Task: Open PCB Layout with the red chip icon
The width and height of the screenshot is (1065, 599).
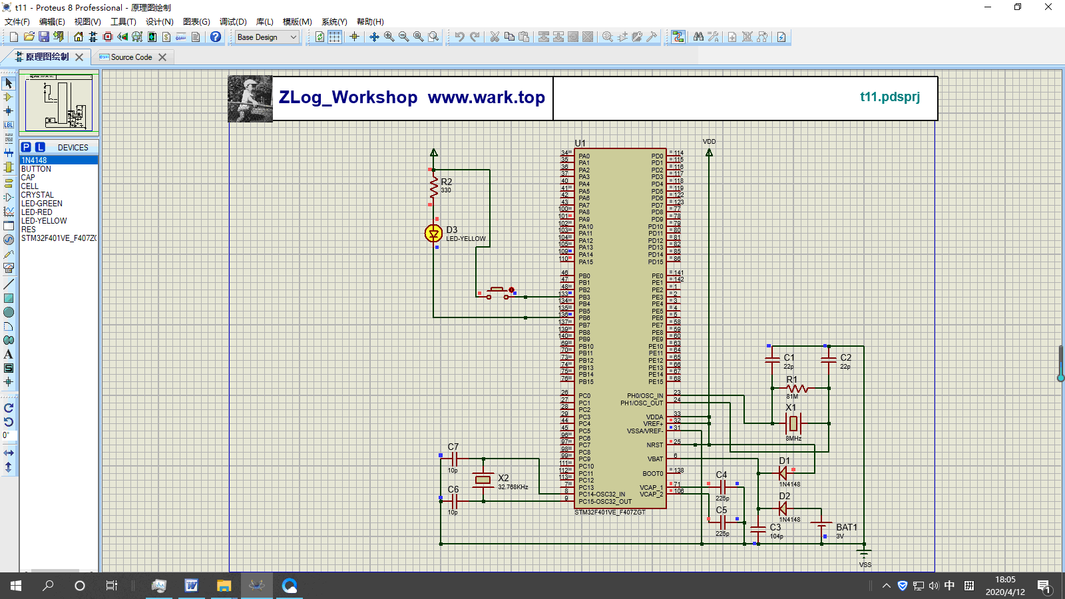Action: [108, 37]
